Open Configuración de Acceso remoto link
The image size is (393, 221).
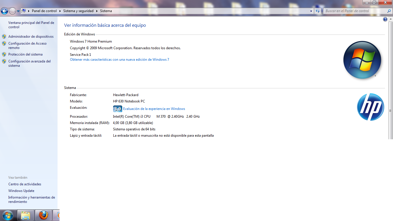point(27,45)
